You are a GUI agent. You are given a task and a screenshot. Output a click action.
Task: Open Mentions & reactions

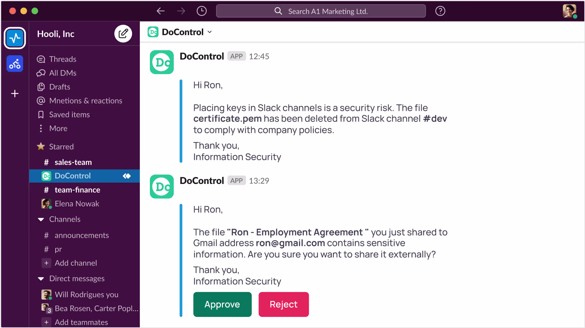[85, 101]
